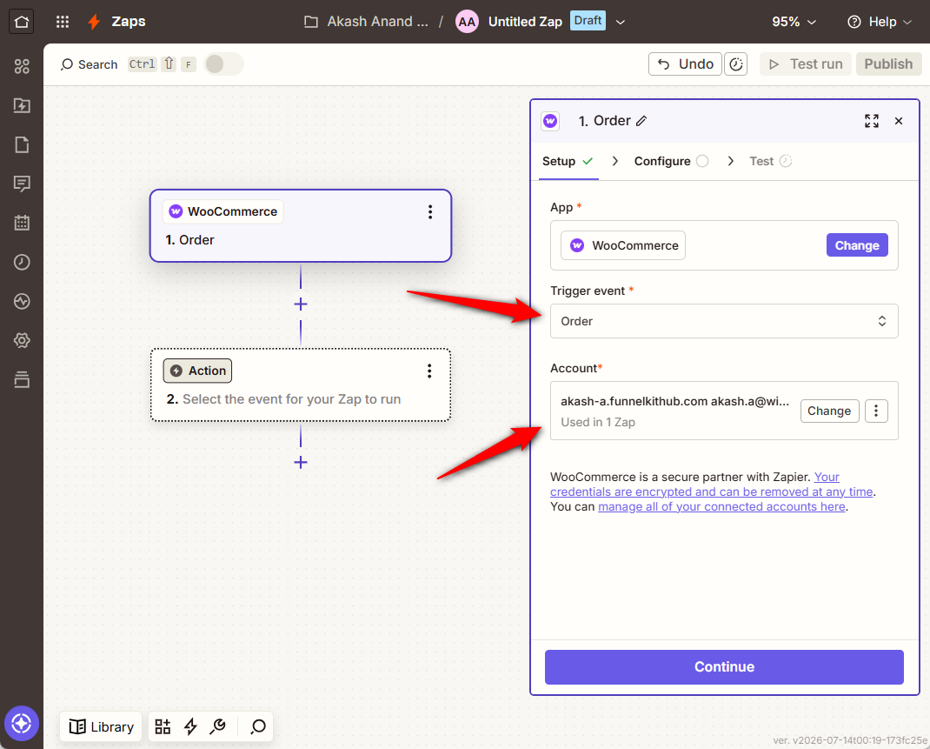
Task: Open the account's three-dot options menu
Action: tap(876, 411)
